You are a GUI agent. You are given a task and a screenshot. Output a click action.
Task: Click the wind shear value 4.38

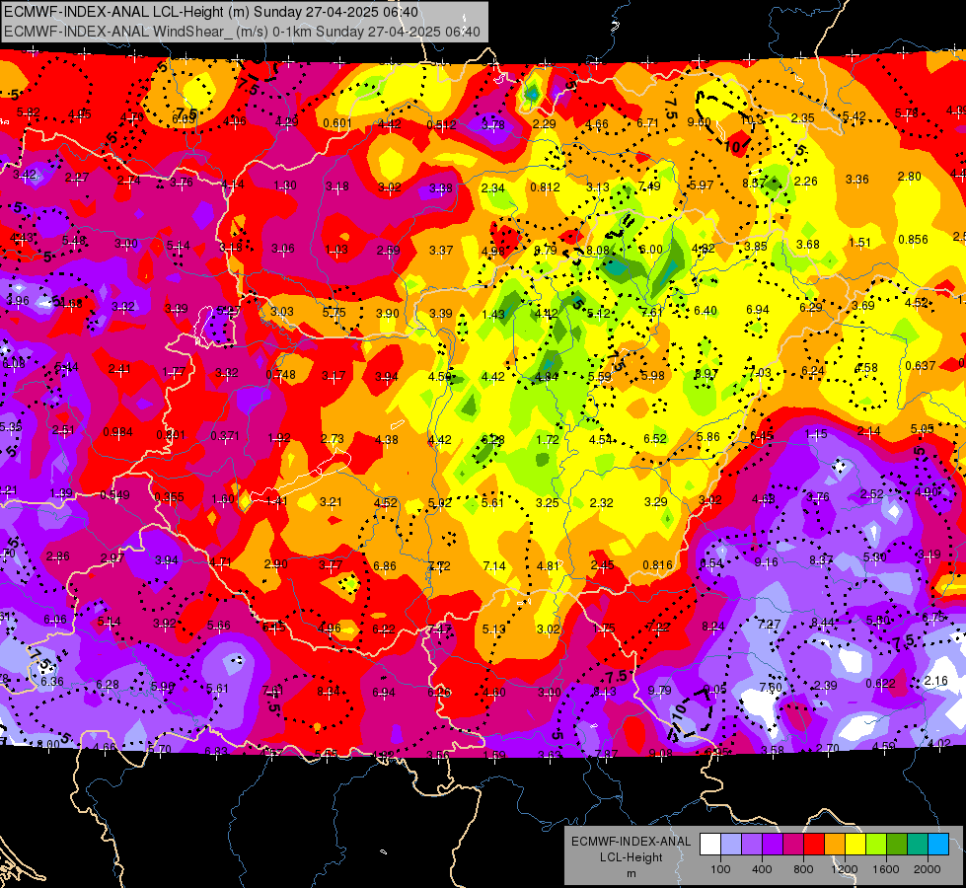(x=386, y=440)
